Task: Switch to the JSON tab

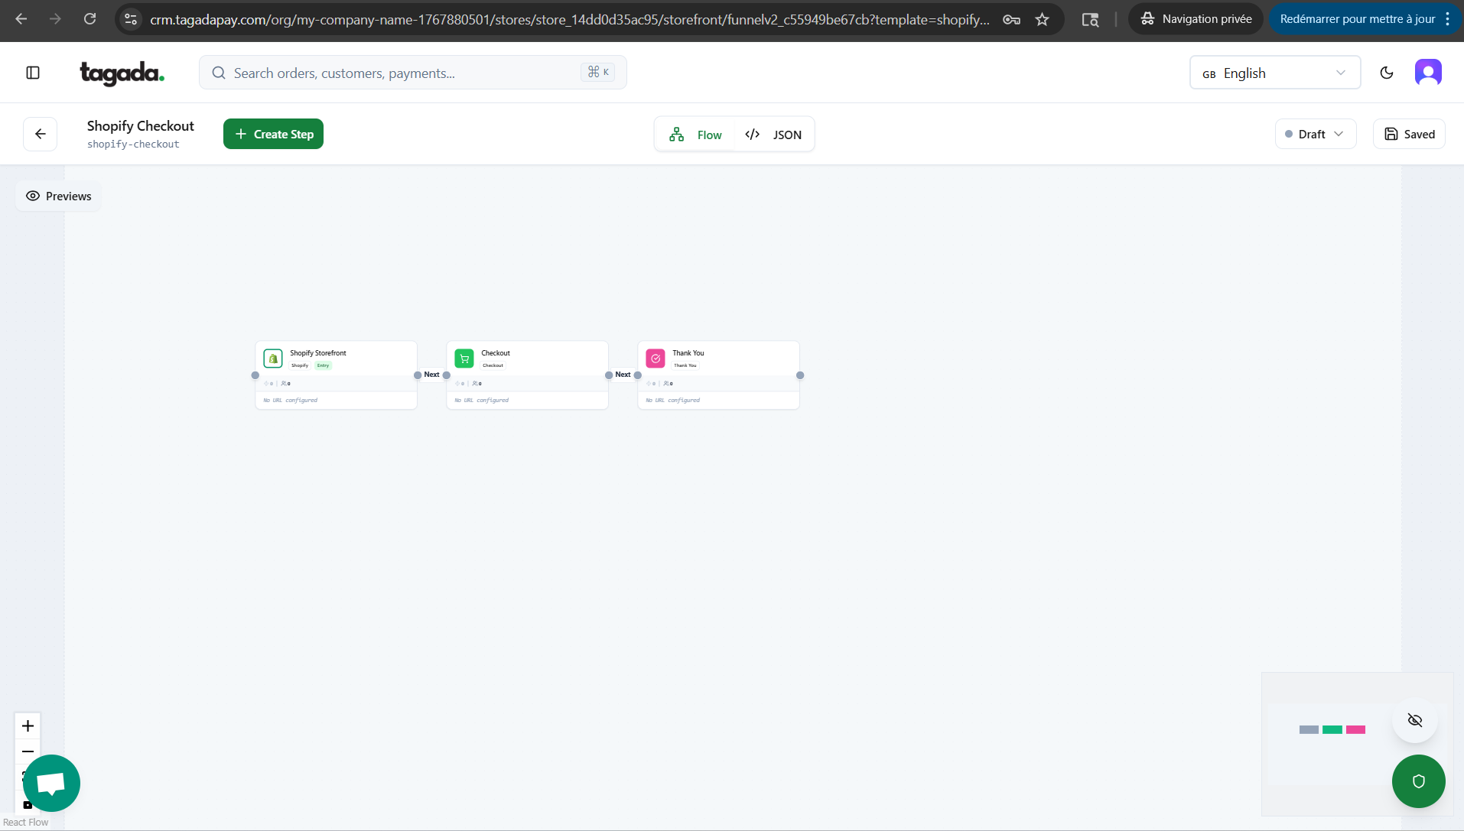Action: (774, 135)
